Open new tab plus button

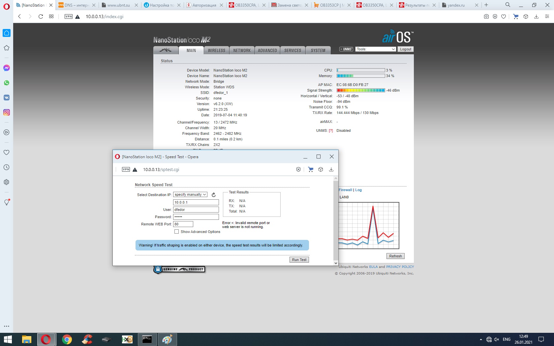tap(486, 5)
